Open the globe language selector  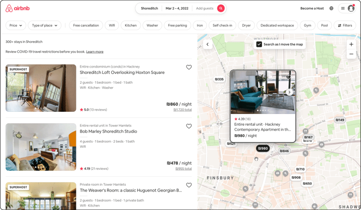tap(331, 8)
